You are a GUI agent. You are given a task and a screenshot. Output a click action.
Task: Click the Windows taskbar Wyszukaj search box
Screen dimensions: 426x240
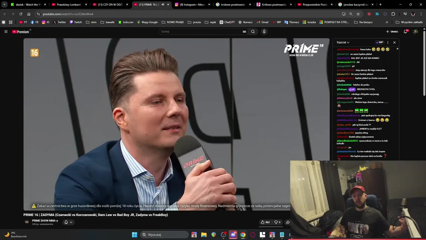(164, 235)
